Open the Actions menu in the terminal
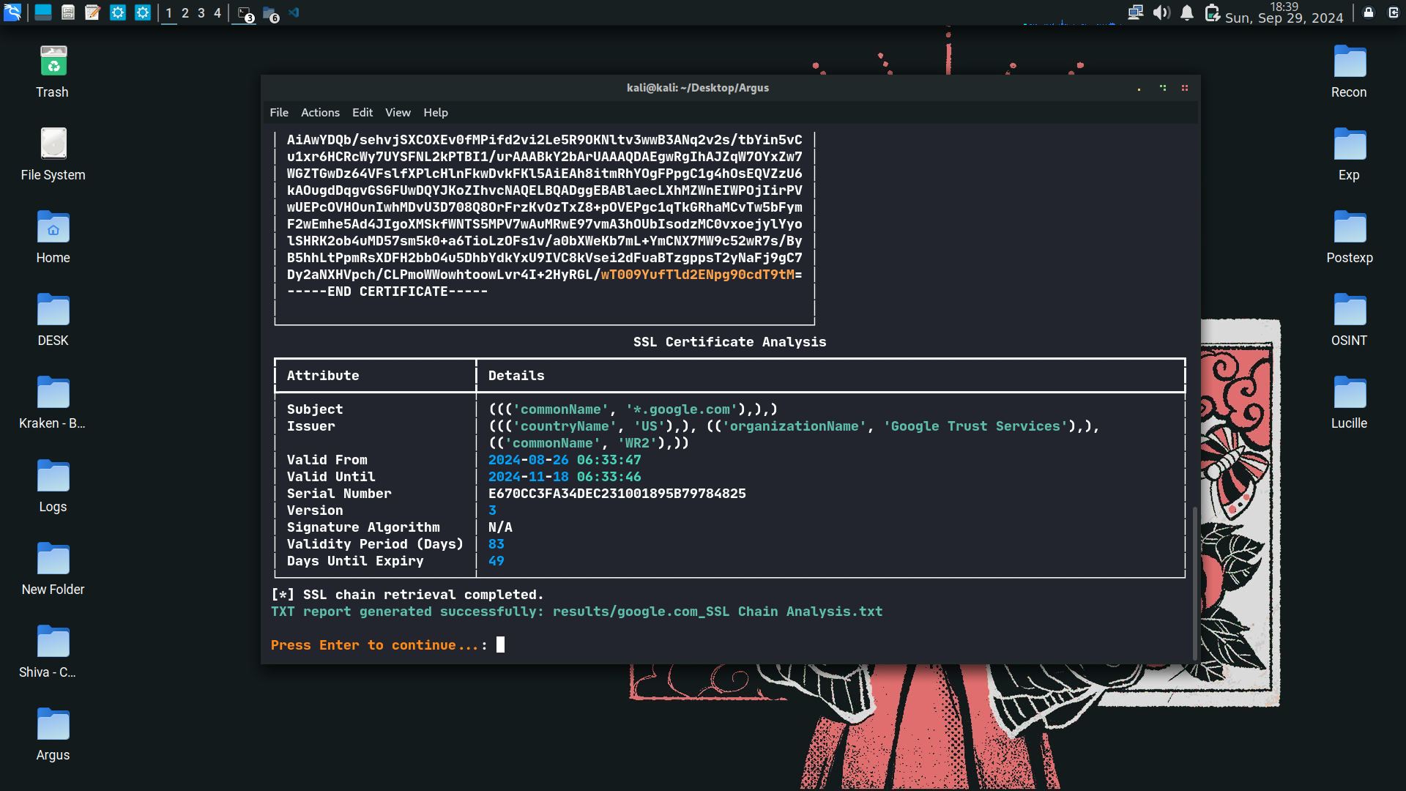Image resolution: width=1406 pixels, height=791 pixels. click(320, 112)
